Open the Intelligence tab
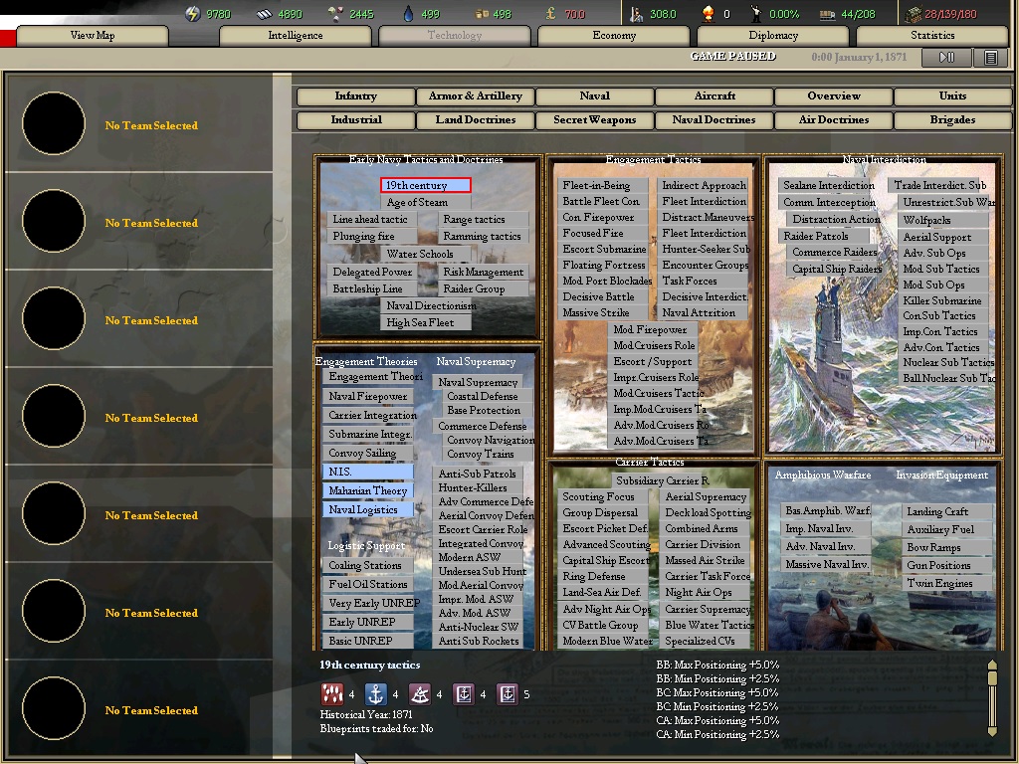This screenshot has height=764, width=1019. click(296, 36)
